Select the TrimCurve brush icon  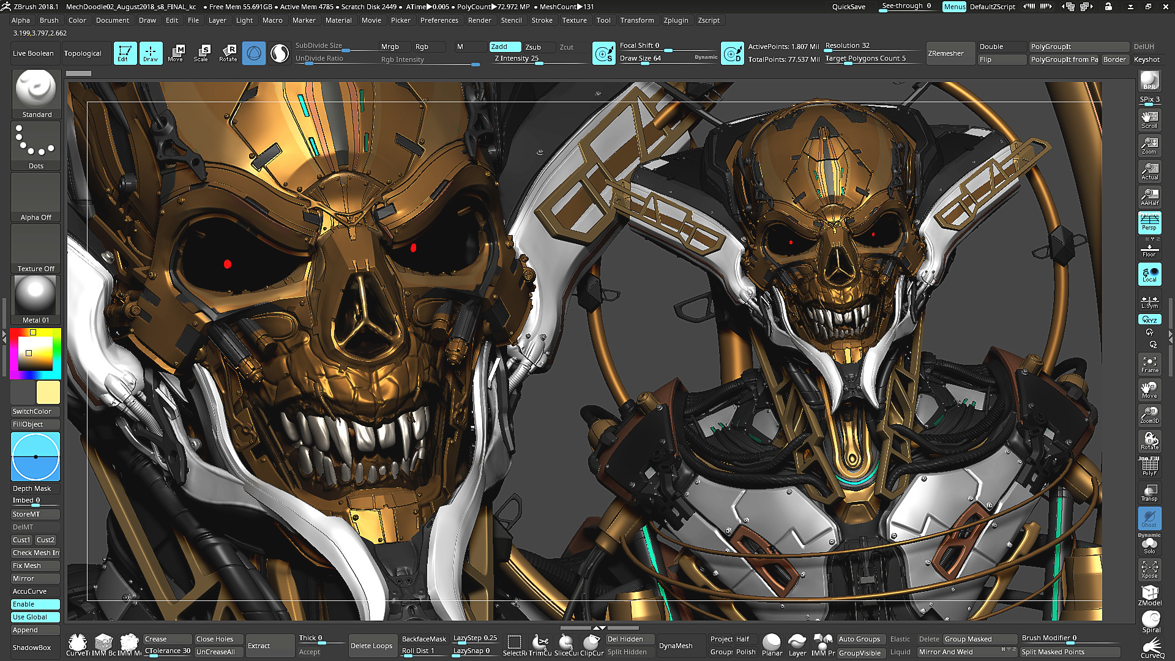click(x=540, y=646)
